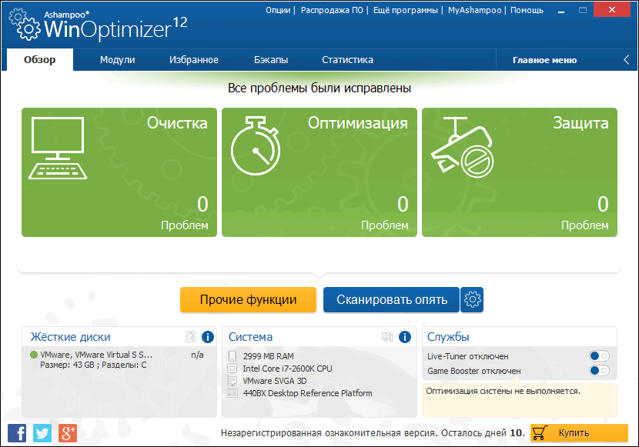Open the Twitter icon

[x=42, y=433]
